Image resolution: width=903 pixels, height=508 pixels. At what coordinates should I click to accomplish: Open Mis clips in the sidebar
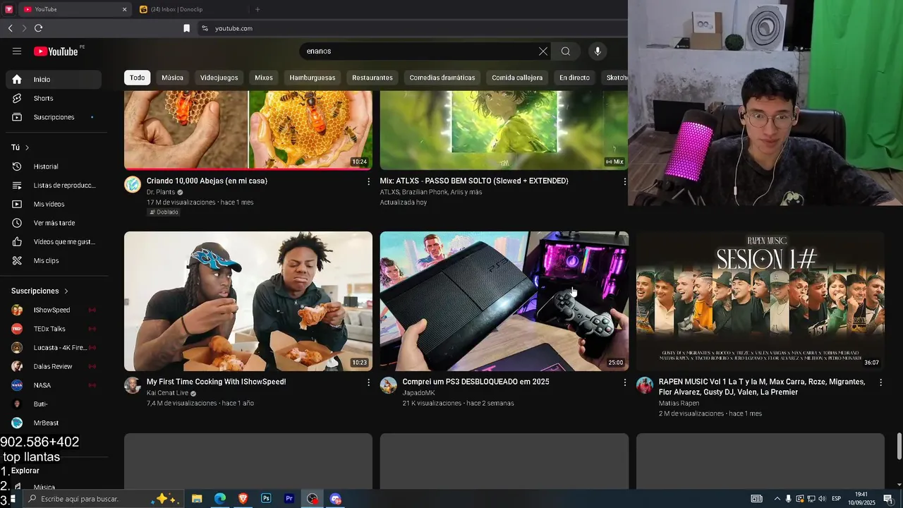point(54,260)
